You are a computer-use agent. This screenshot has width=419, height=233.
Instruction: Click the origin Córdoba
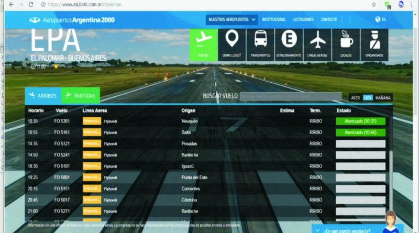(189, 199)
